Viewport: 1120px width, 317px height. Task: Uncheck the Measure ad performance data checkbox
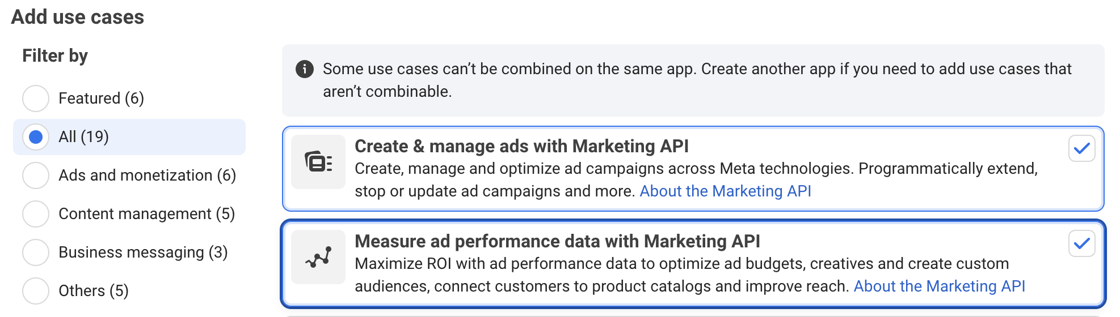pos(1081,243)
